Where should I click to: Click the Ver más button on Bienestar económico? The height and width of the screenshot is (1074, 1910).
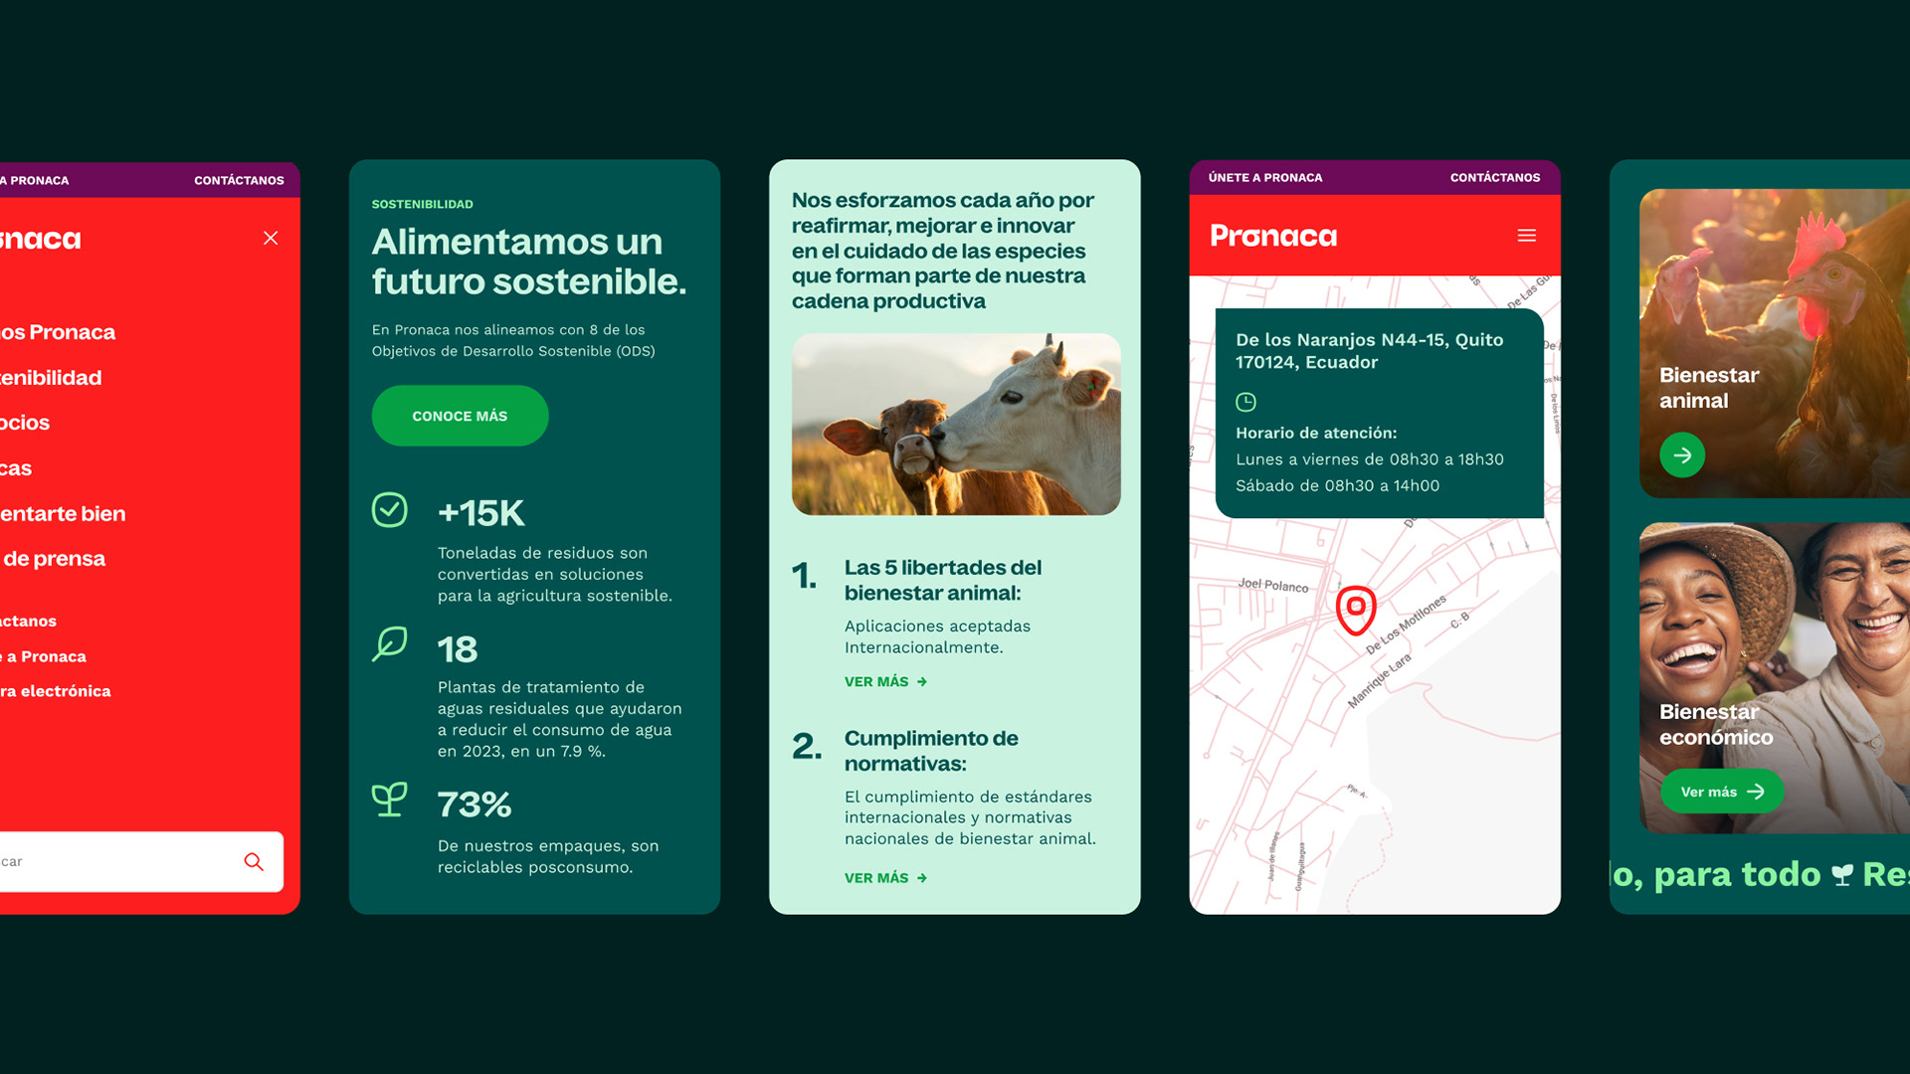(1722, 792)
